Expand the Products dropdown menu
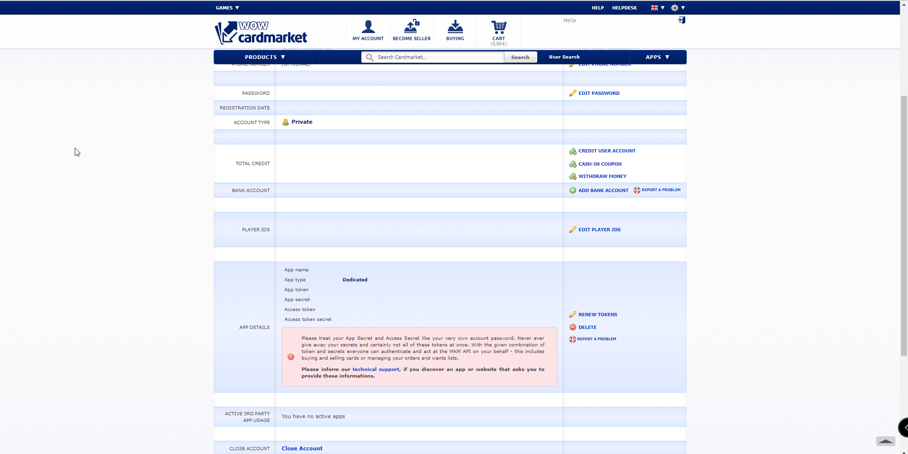 point(265,57)
